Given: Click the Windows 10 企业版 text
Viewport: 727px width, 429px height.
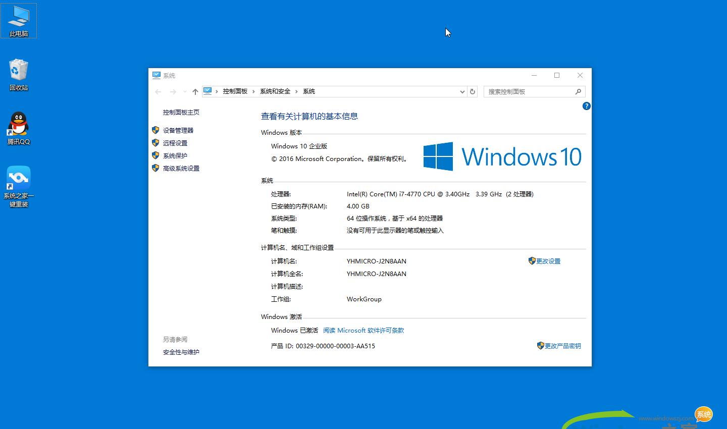Looking at the screenshot, I should point(299,146).
